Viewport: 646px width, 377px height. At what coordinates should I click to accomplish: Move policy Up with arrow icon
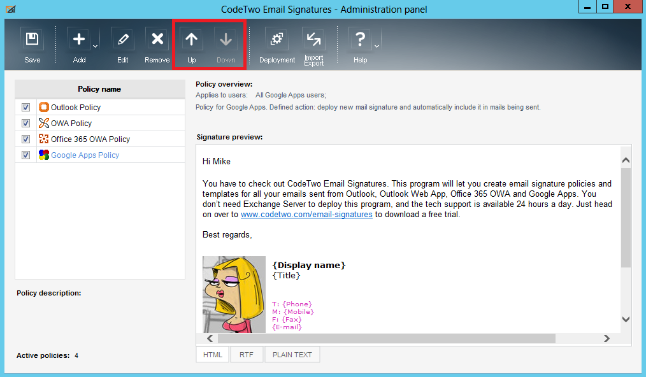[x=191, y=39]
